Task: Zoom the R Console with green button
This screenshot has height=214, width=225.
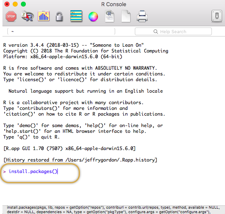Action: tap(23, 4)
